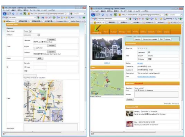
Task: Click Translate button in the Japanese row
Action: tap(51, 40)
